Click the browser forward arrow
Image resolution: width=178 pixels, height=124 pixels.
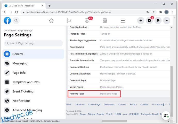(11, 12)
